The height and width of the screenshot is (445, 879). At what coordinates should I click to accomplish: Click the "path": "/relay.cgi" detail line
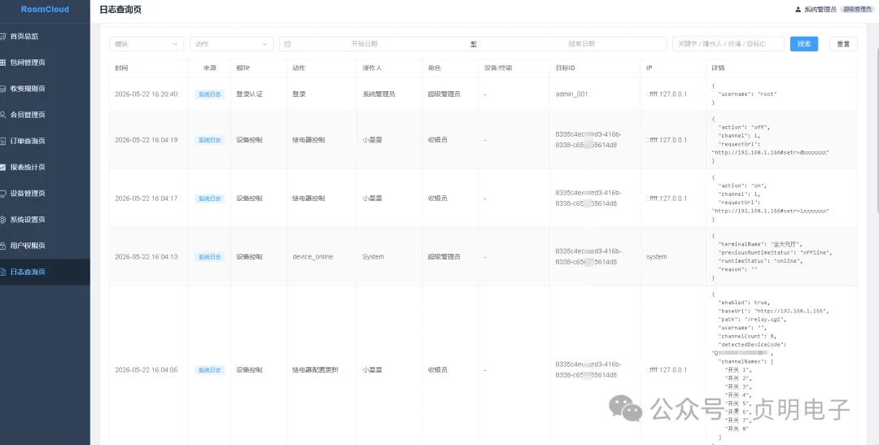[x=752, y=320]
